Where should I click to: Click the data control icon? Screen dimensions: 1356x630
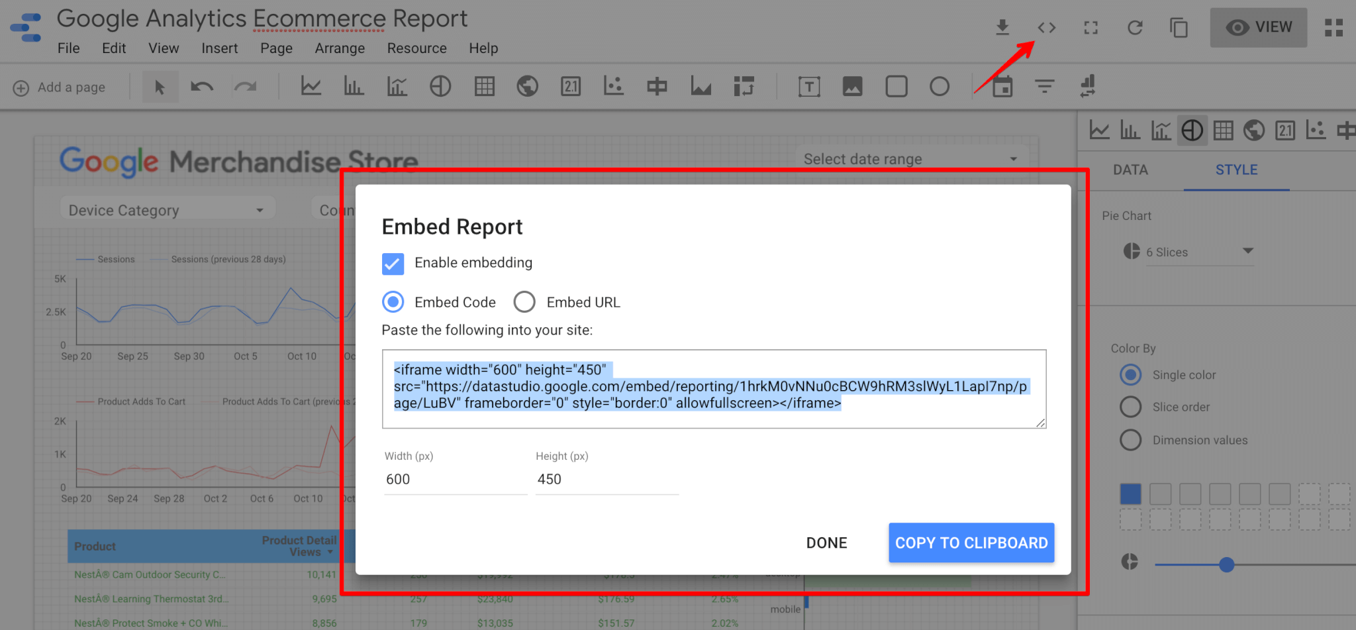(x=1088, y=86)
